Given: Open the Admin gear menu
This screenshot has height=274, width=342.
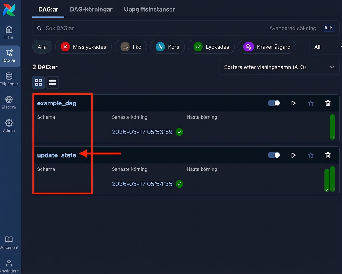Looking at the screenshot, I should tap(9, 126).
